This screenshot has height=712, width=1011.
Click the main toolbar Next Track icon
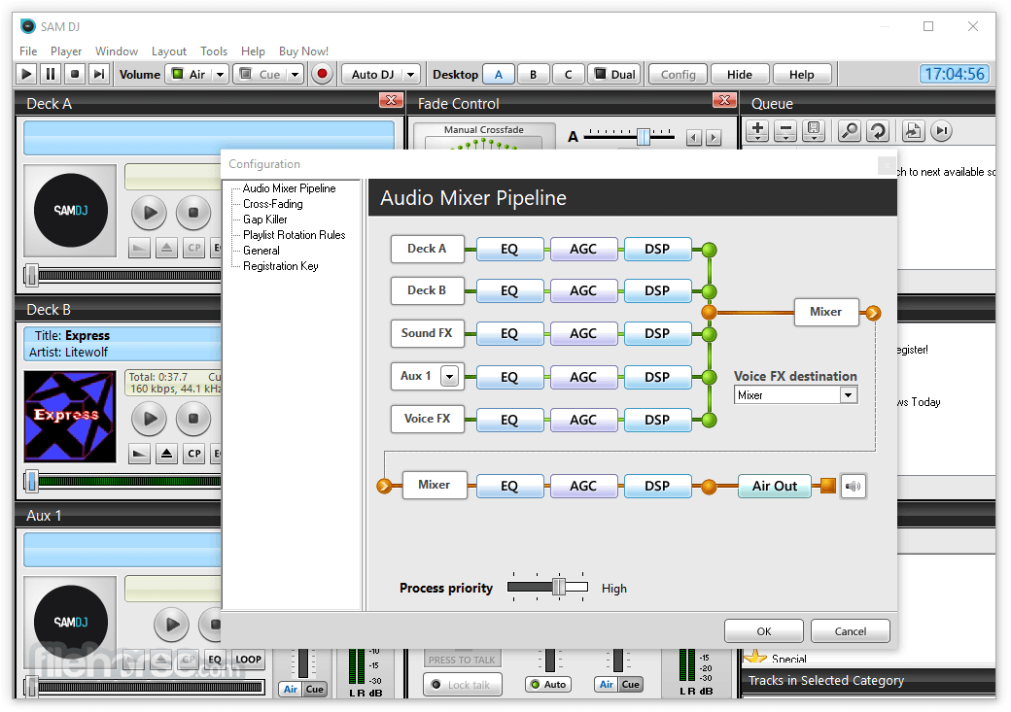(x=98, y=74)
